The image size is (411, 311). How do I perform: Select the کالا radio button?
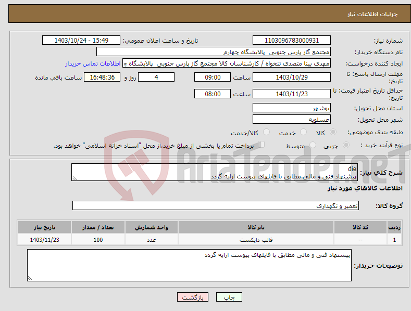pyautogui.click(x=333, y=132)
